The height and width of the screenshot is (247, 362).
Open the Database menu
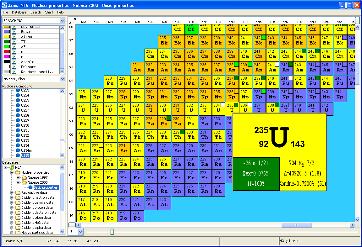coord(19,12)
